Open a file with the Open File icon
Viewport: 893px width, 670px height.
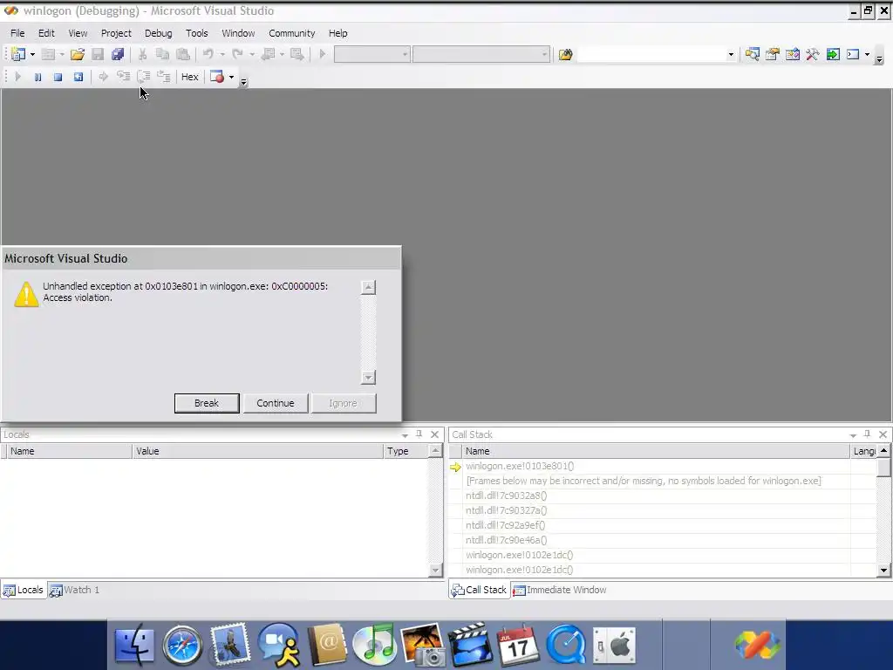[77, 54]
